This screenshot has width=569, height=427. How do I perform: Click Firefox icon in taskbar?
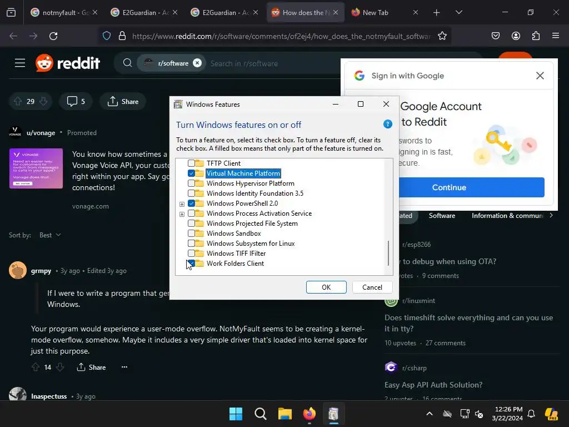click(x=309, y=414)
